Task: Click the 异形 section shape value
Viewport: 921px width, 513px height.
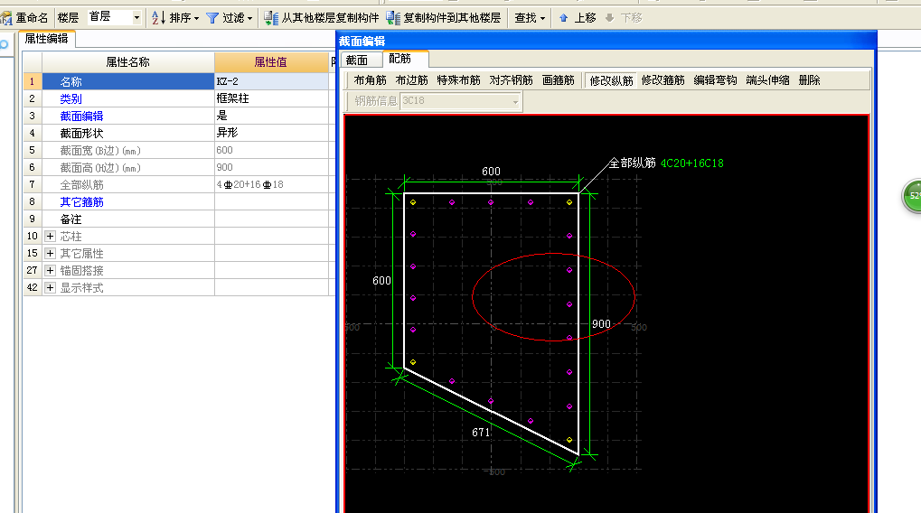Action: (271, 134)
